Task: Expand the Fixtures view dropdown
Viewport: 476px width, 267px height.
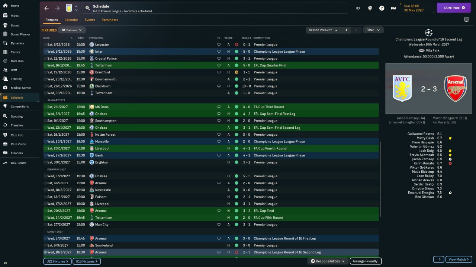Action: pyautogui.click(x=72, y=30)
